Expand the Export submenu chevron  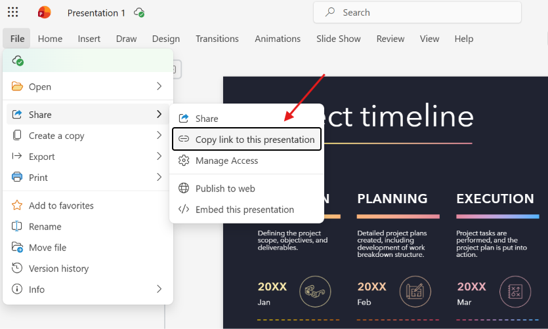[x=159, y=156]
